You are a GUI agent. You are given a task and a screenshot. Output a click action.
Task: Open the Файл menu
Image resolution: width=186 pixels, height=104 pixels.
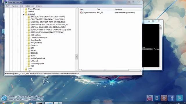pyautogui.click(x=8, y=6)
